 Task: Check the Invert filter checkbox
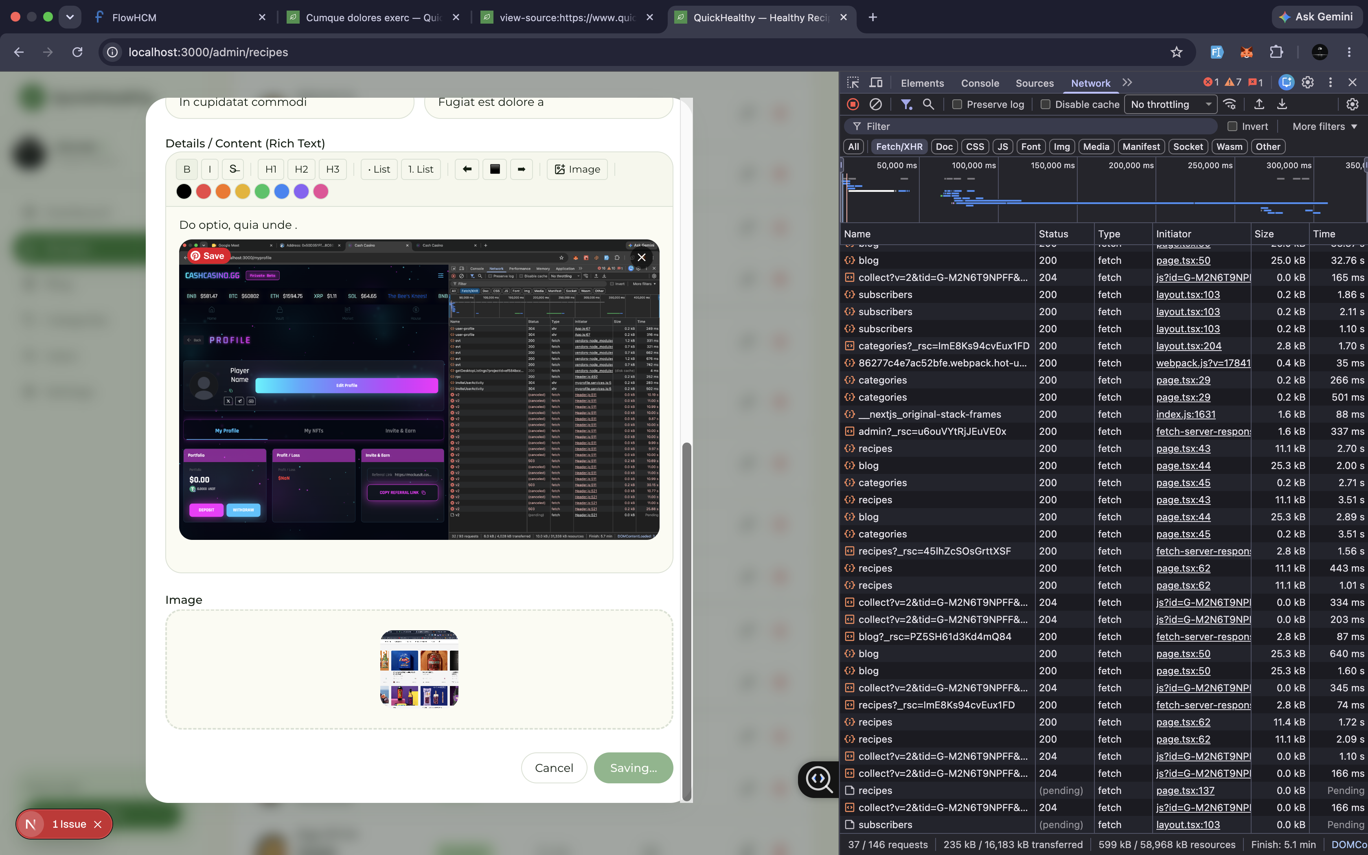[x=1232, y=127]
